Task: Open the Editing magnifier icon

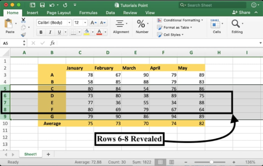Action: [236, 24]
